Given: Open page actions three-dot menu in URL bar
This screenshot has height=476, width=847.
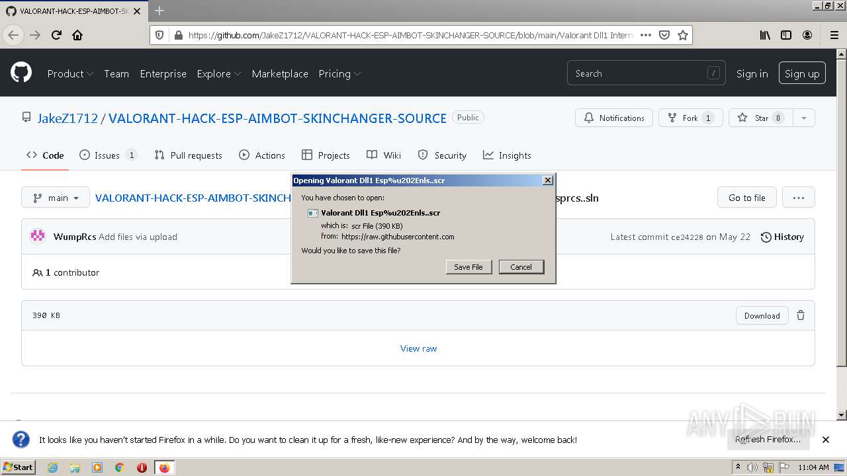Looking at the screenshot, I should [646, 35].
